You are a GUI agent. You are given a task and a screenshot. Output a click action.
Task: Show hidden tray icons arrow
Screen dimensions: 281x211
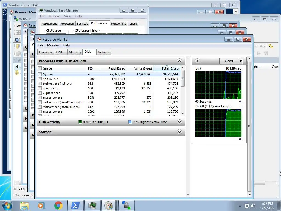pyautogui.click(x=240, y=206)
